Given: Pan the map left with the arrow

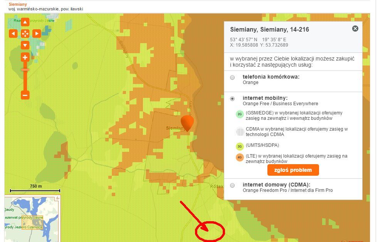Looking at the screenshot, I should pos(13,34).
